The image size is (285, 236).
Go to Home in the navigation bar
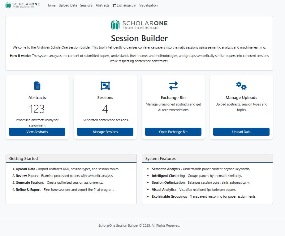pos(51,5)
